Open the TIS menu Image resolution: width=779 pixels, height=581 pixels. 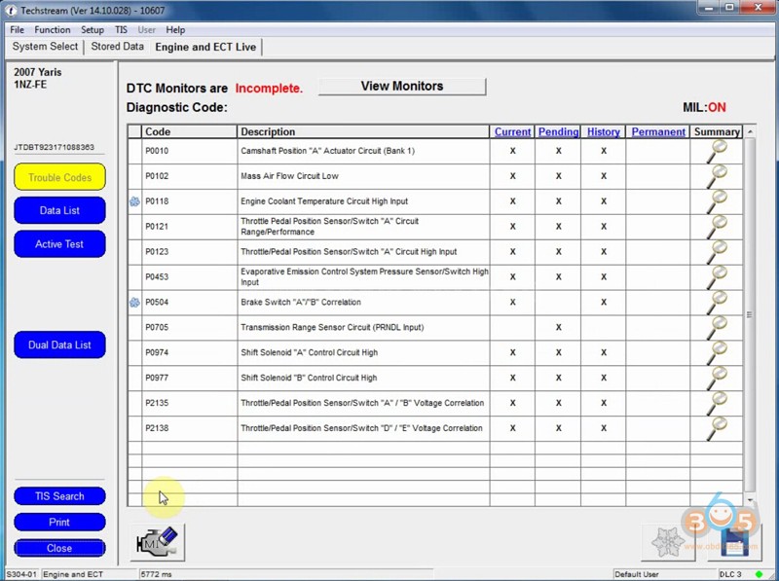click(x=121, y=30)
